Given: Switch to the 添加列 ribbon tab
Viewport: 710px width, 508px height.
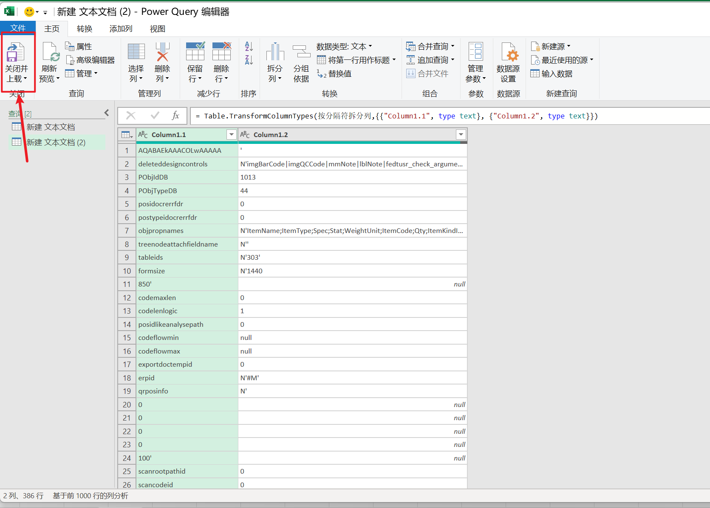Looking at the screenshot, I should coord(121,29).
